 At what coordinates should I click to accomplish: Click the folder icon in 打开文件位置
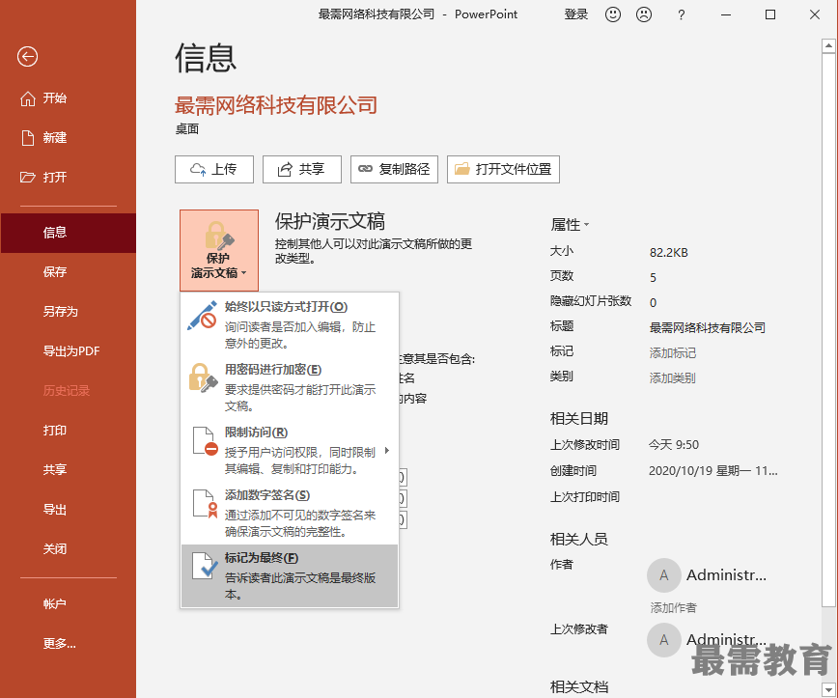[x=462, y=169]
